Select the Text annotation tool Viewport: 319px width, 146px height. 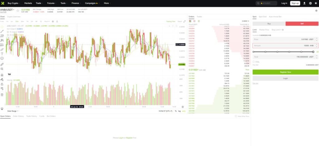point(2,54)
